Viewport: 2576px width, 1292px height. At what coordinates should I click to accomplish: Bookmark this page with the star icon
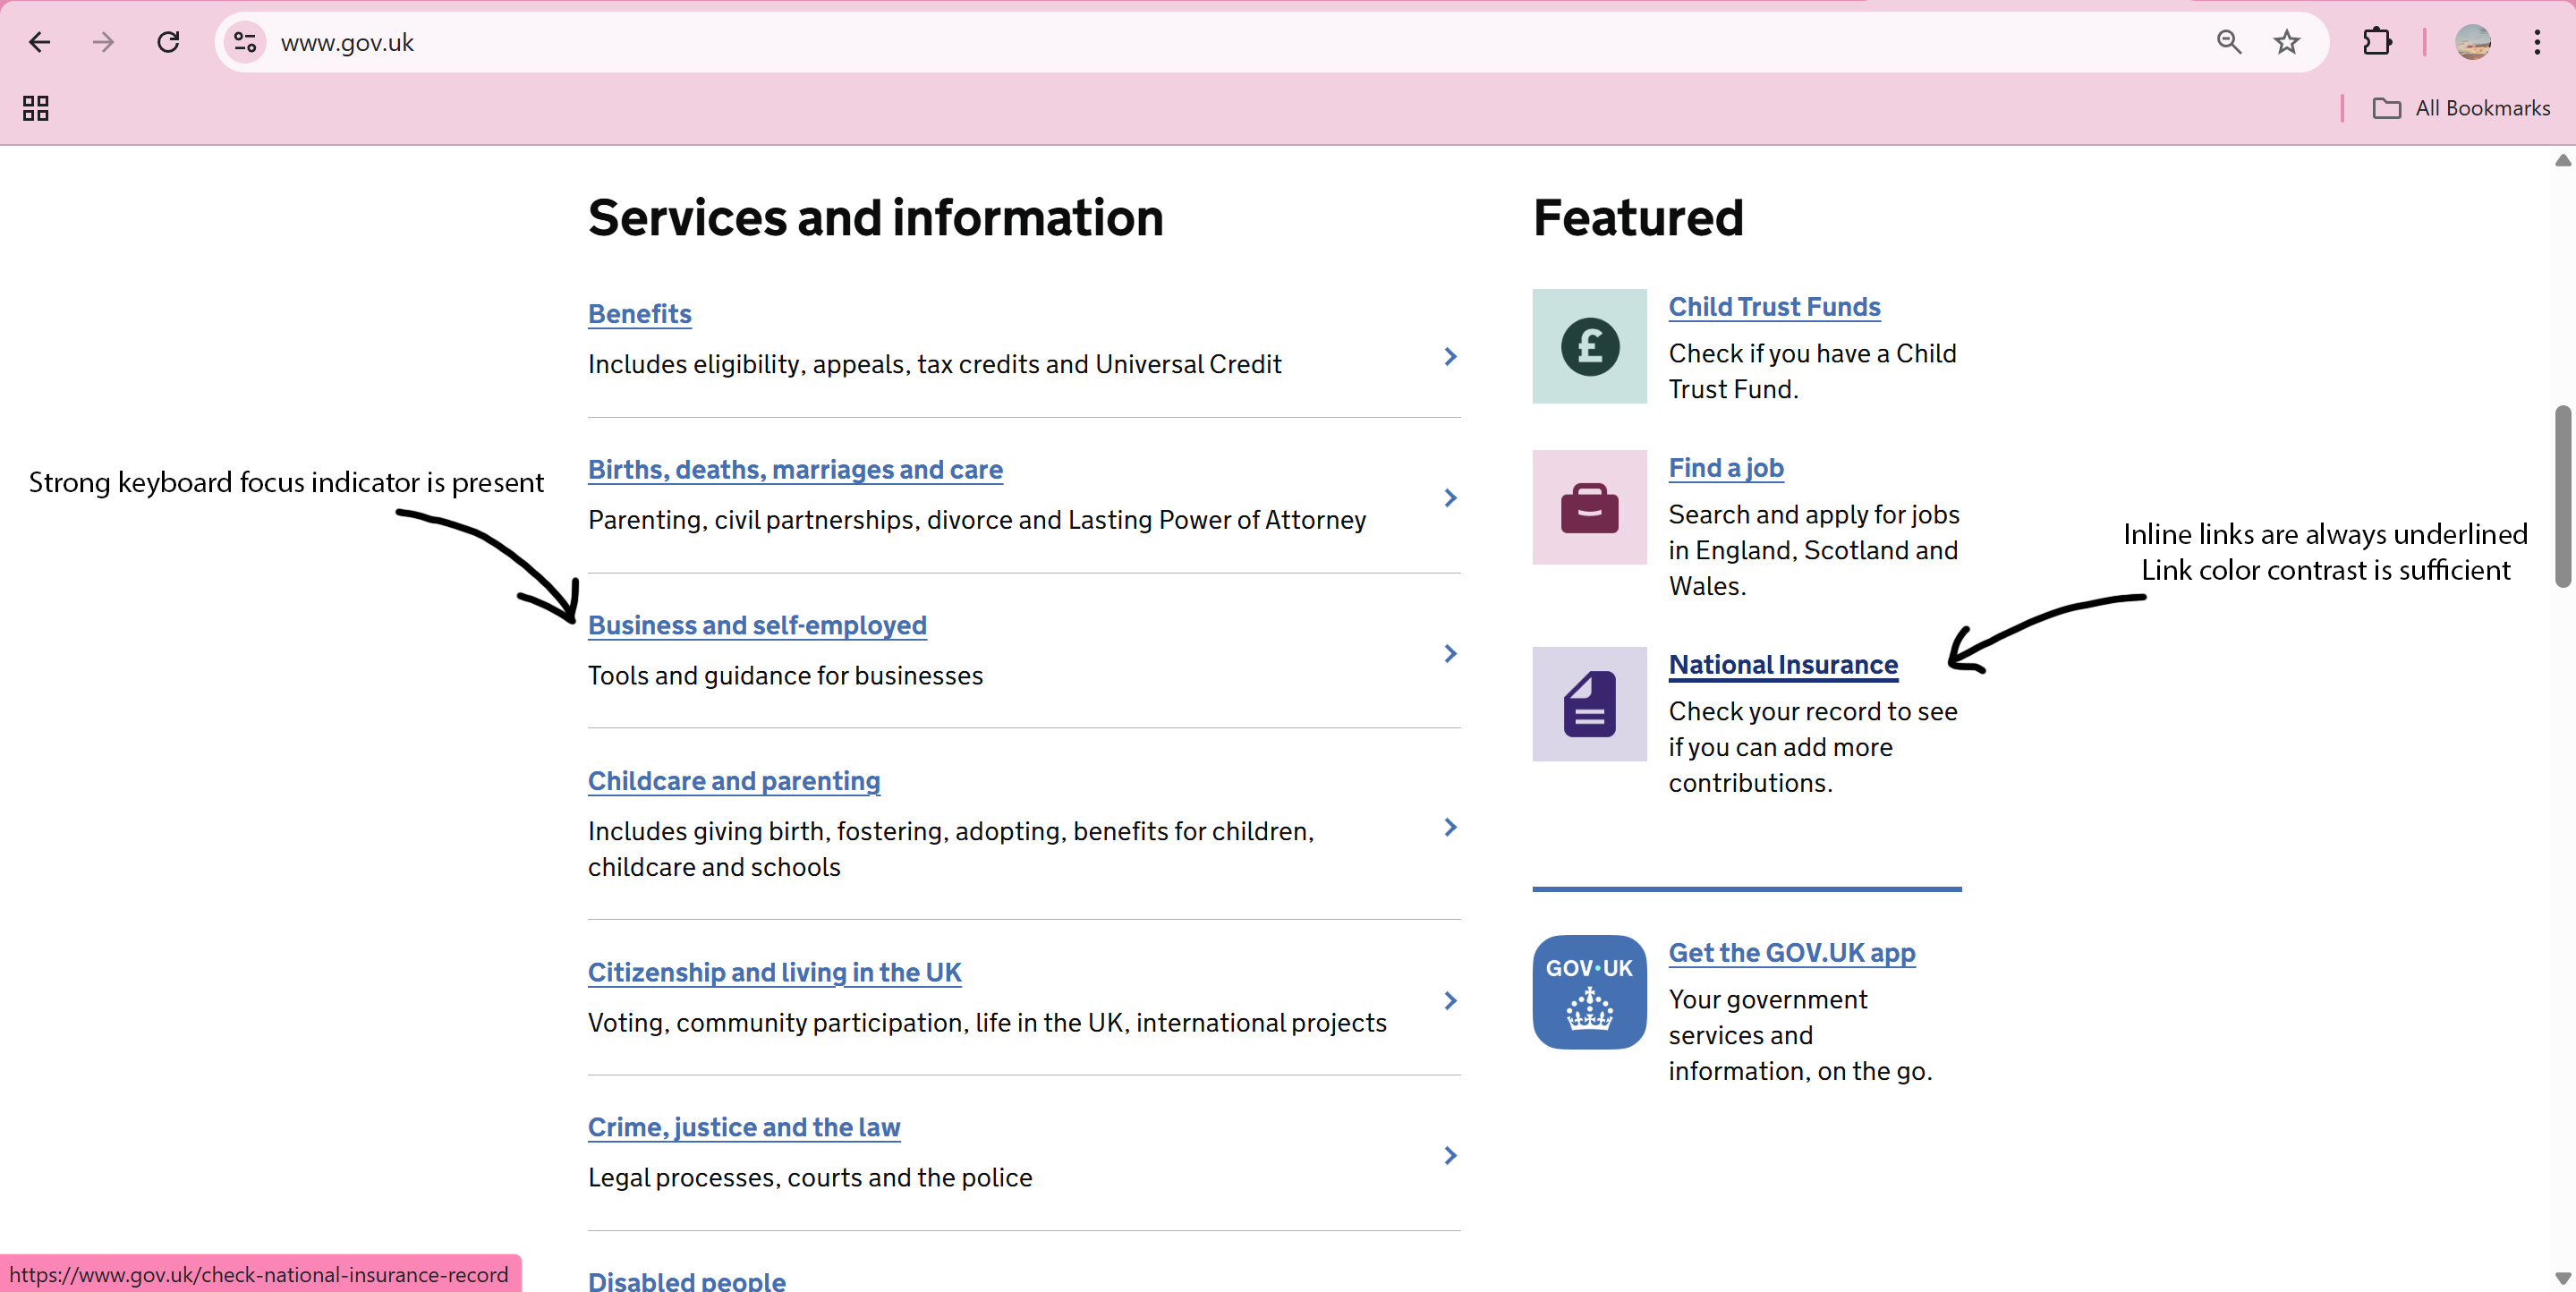tap(2286, 42)
